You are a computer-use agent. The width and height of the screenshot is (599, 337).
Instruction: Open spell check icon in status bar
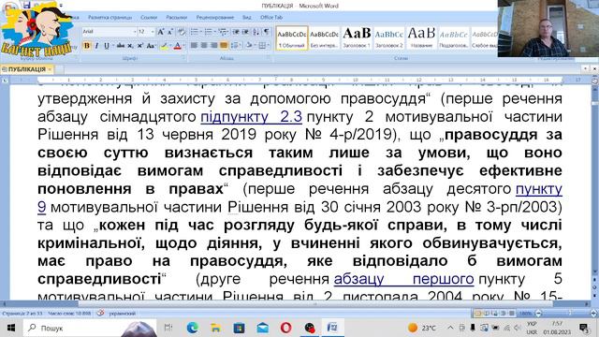point(100,313)
